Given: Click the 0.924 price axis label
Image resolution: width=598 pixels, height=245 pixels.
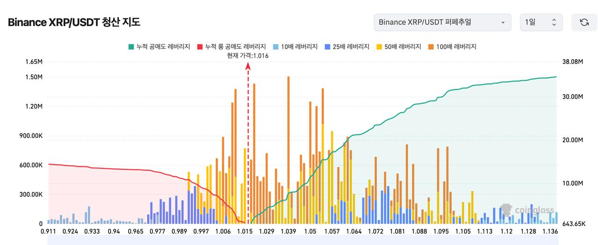Looking at the screenshot, I should (71, 231).
